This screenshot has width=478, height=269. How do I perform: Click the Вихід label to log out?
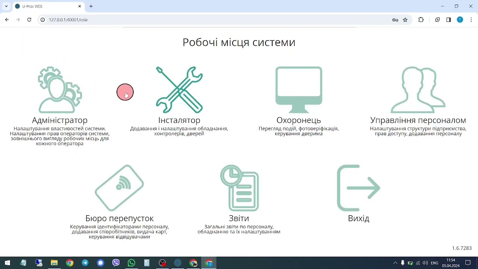pos(358,218)
